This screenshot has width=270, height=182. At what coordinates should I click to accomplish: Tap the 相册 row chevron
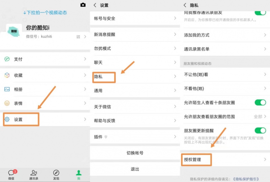[x=85, y=89]
